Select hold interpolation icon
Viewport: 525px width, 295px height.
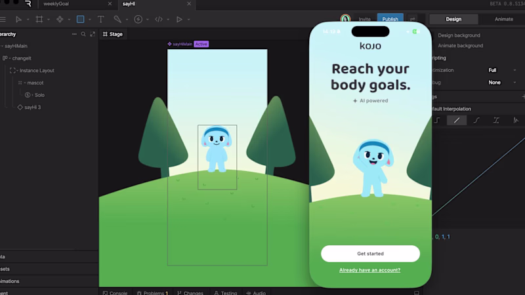437,121
